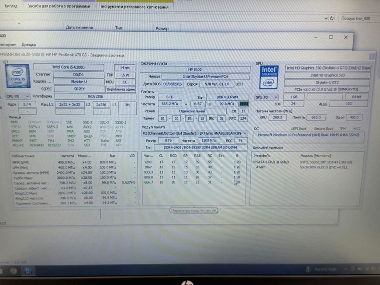Click the 14 nm technology field
Image resolution: width=380 pixels, height=285 pixels.
pos(124,68)
